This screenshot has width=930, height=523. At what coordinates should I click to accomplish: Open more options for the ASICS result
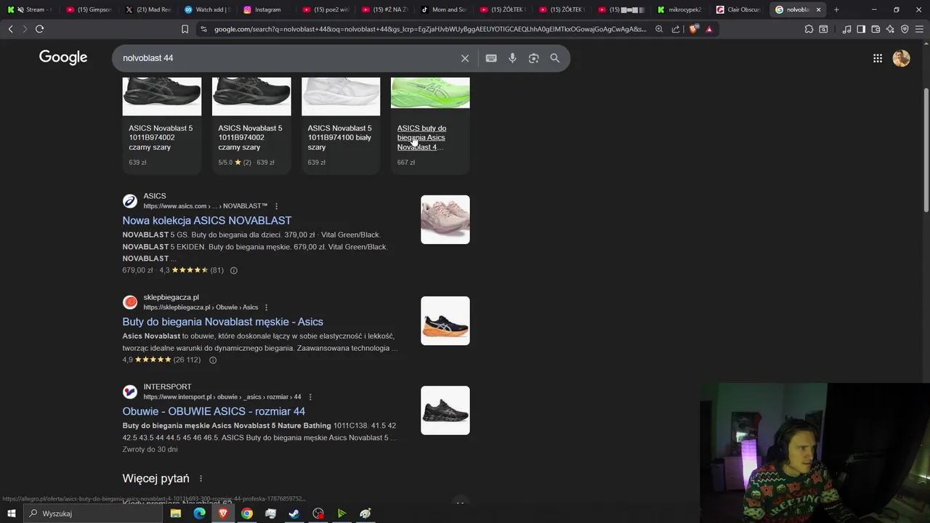[276, 206]
